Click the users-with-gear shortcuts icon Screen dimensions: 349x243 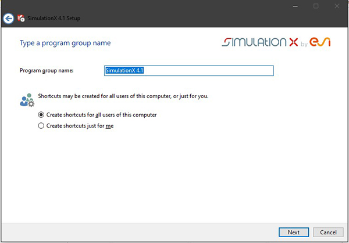(27, 100)
